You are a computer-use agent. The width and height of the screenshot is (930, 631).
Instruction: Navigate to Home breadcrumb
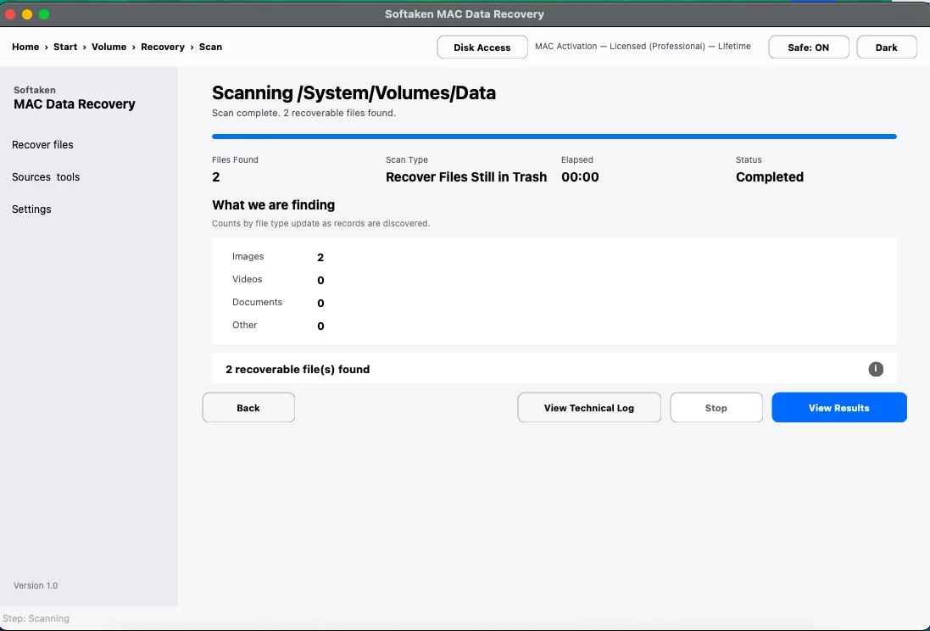click(25, 47)
